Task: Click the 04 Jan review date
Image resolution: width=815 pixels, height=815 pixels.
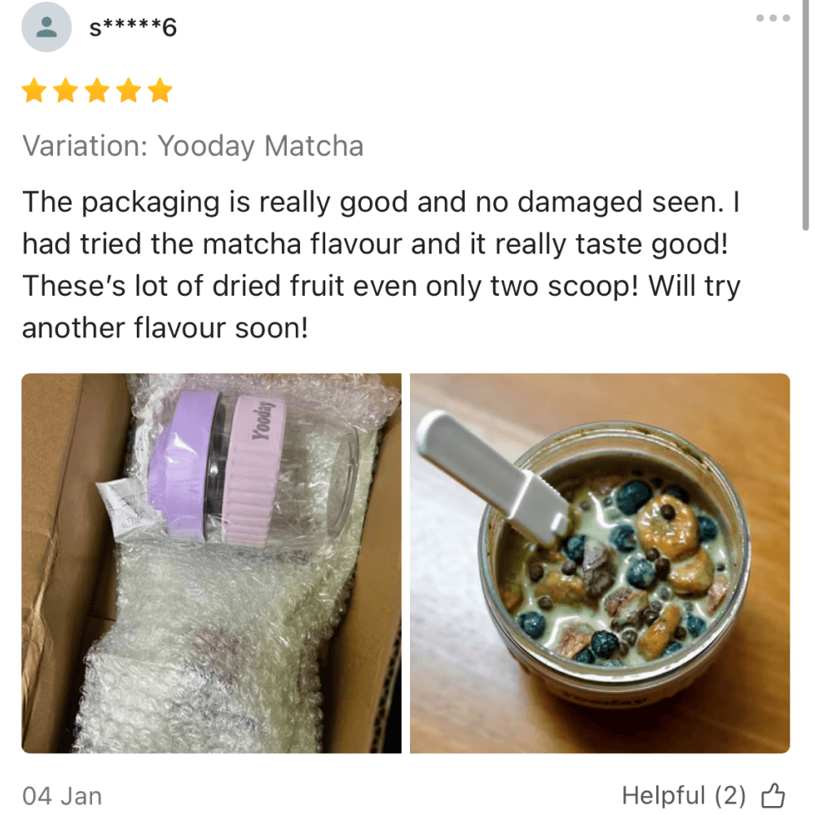Action: (62, 796)
